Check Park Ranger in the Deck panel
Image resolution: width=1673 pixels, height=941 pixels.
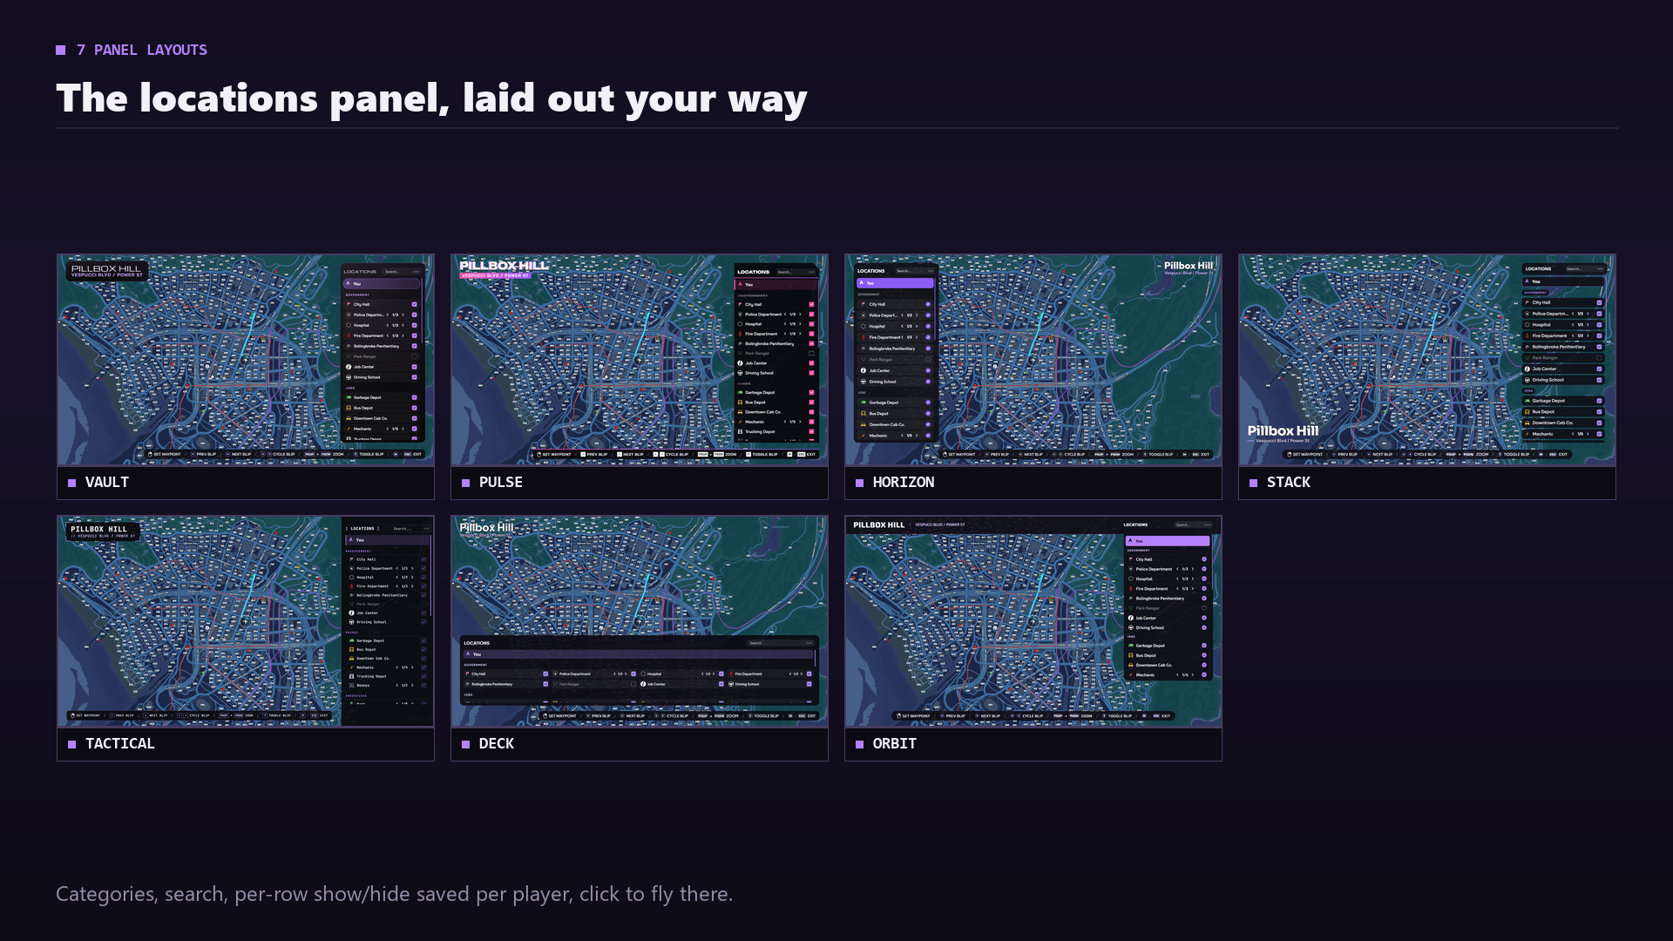pyautogui.click(x=633, y=684)
